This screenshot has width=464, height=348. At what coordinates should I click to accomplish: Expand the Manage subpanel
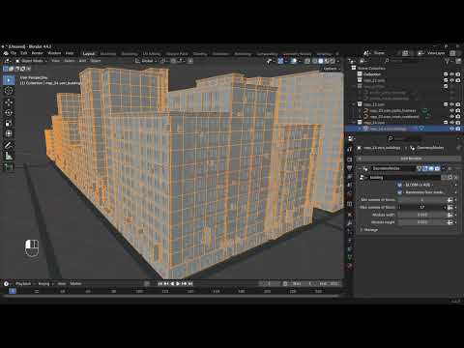point(368,230)
